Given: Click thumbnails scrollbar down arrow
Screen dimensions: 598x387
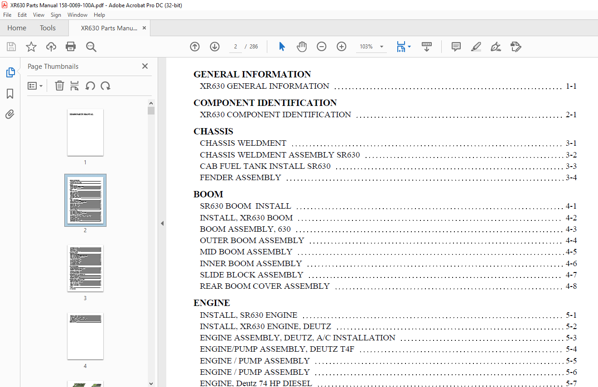Looking at the screenshot, I should pyautogui.click(x=151, y=383).
